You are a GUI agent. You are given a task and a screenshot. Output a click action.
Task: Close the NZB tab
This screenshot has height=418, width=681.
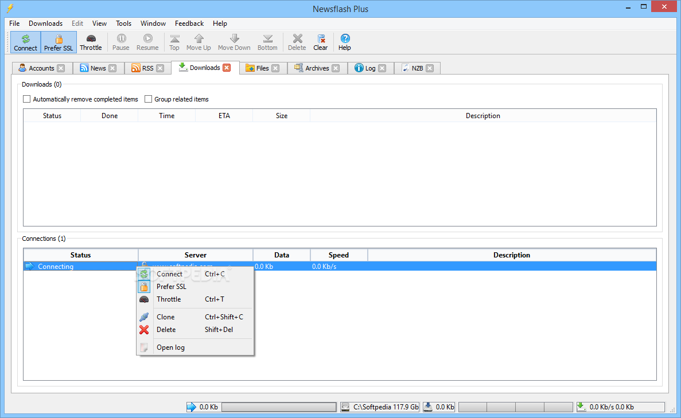[x=430, y=68]
